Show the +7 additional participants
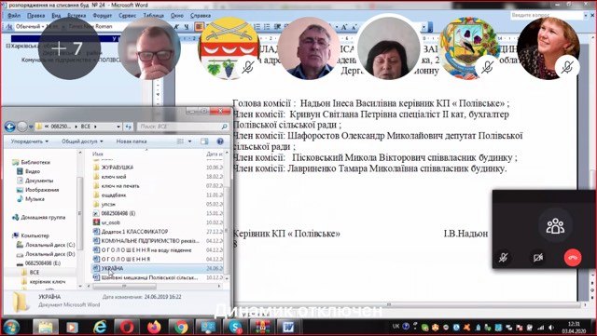This screenshot has height=336, width=597. [x=69, y=48]
